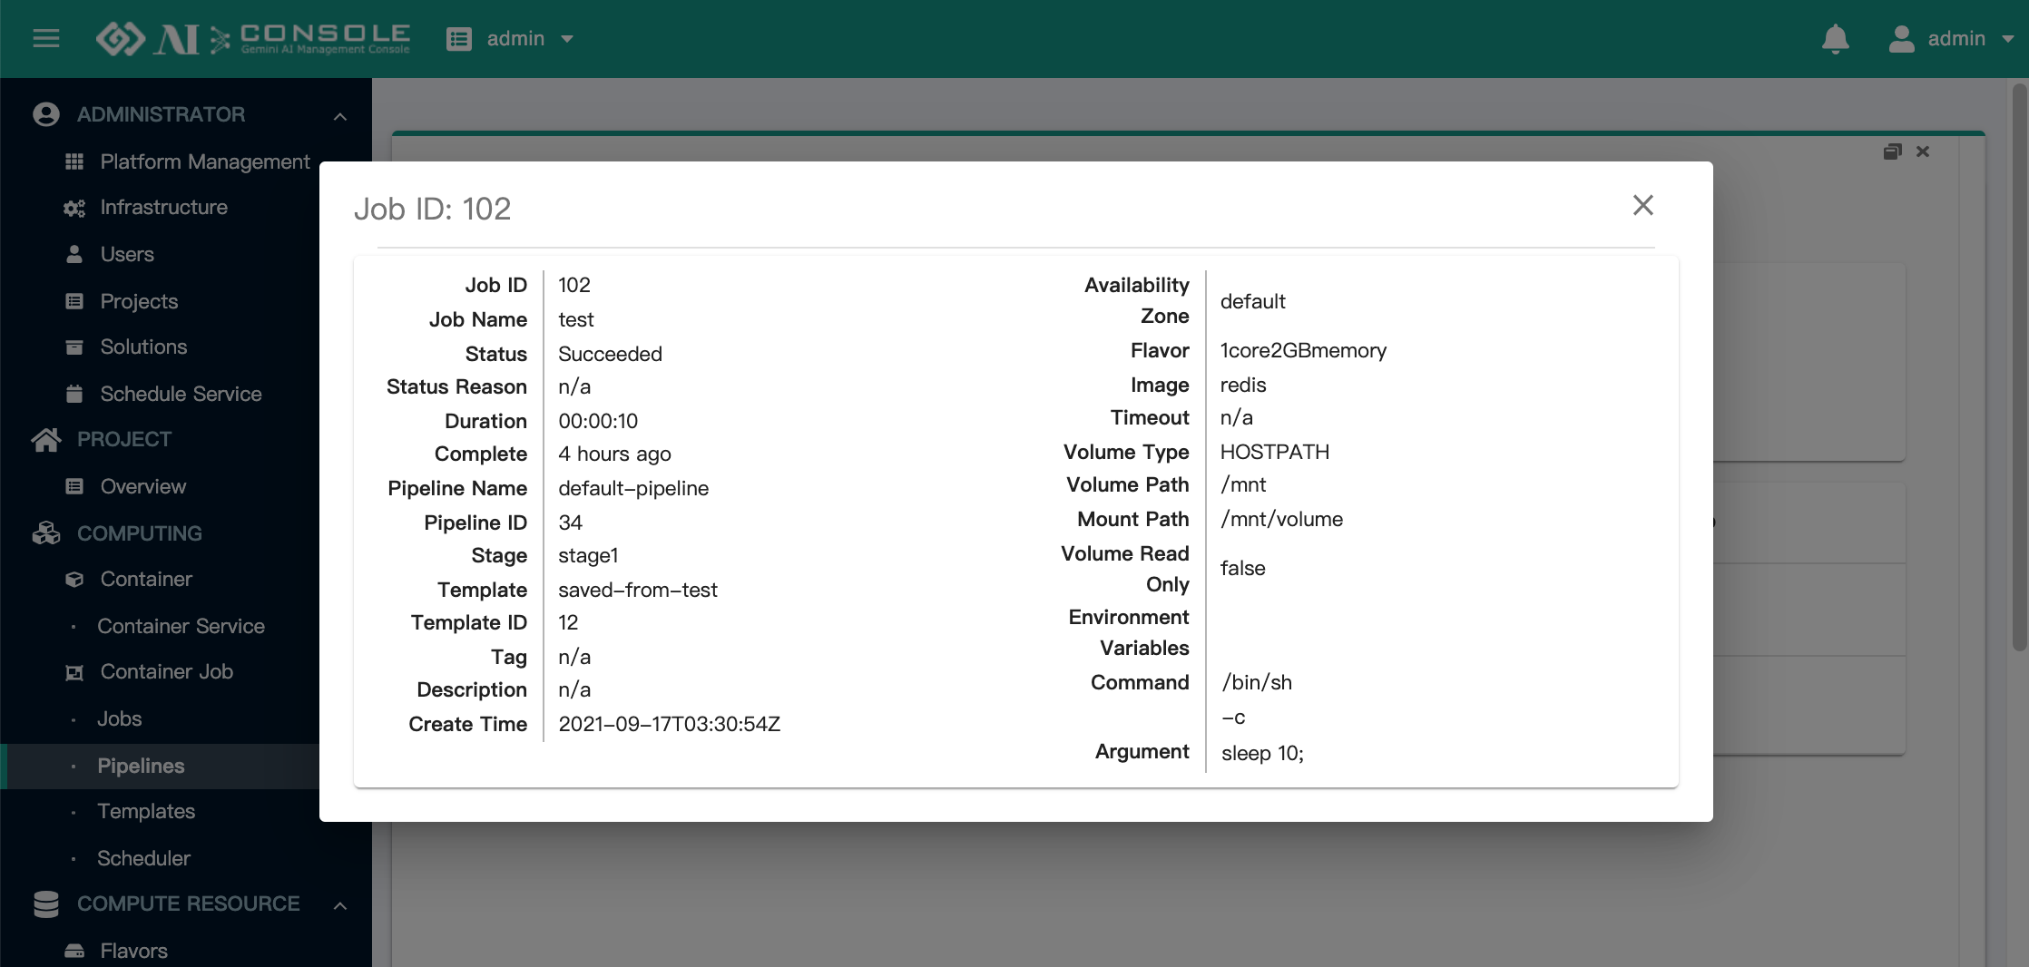Click the Infrastructure gears icon
Viewport: 2029px width, 967px height.
[x=74, y=208]
